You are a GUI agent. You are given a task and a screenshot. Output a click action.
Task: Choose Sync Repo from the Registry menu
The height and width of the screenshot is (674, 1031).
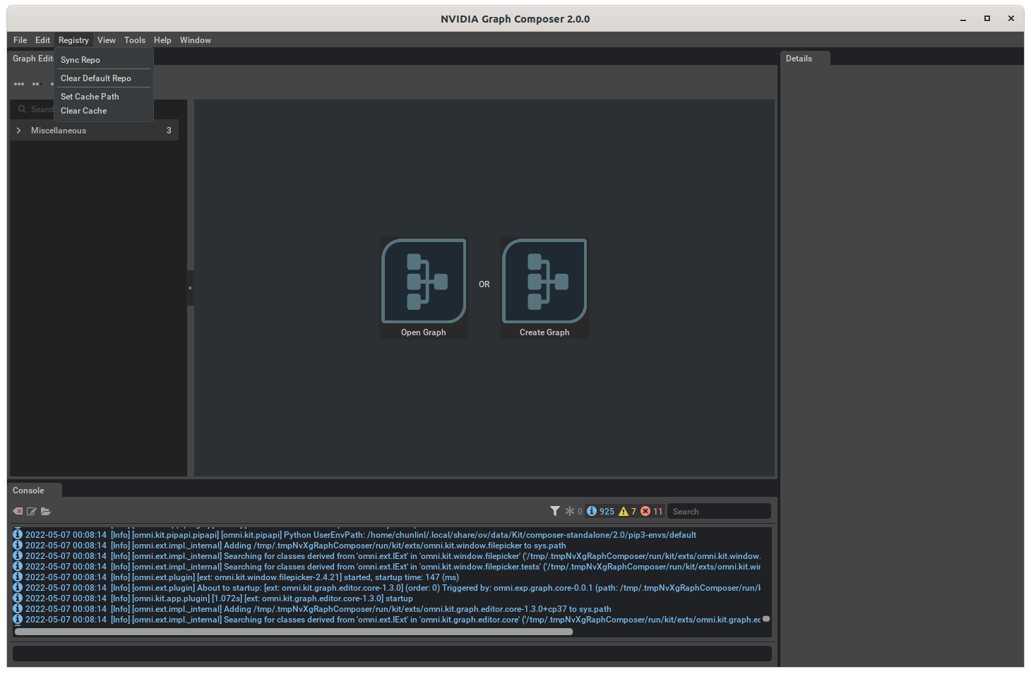point(80,60)
